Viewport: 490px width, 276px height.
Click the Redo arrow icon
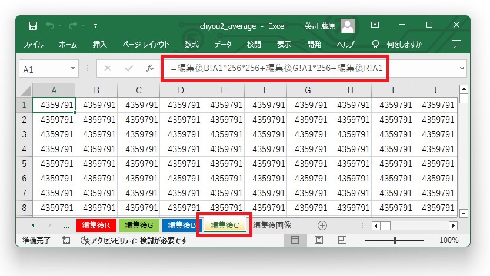pyautogui.click(x=73, y=25)
